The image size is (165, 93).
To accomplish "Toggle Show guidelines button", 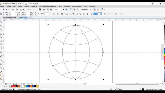I will click(78, 10).
